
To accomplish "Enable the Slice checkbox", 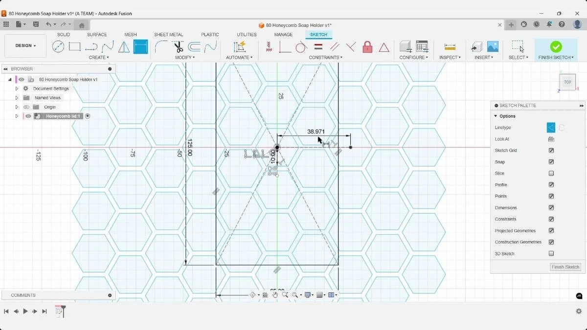I will point(551,174).
